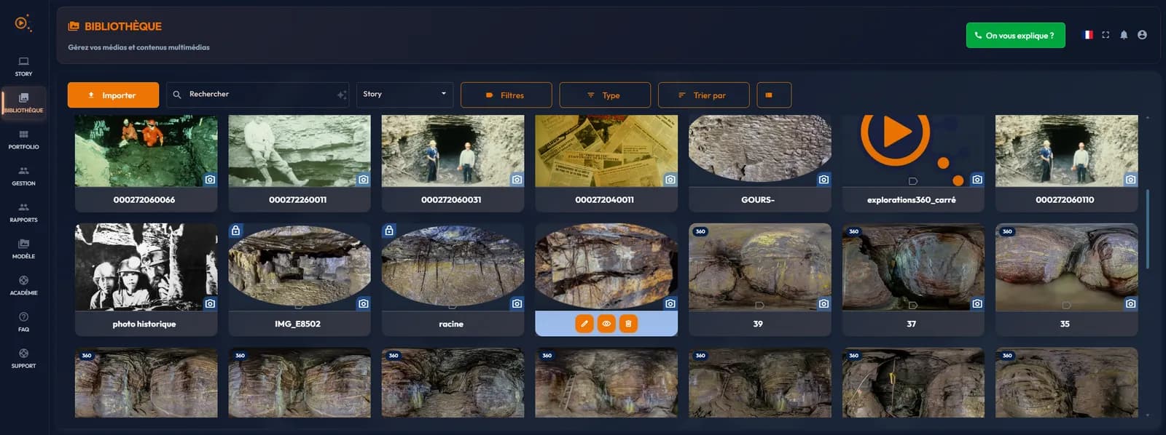Image resolution: width=1166 pixels, height=435 pixels.
Task: Select Bibliothèque in the sidebar
Action: (x=23, y=103)
